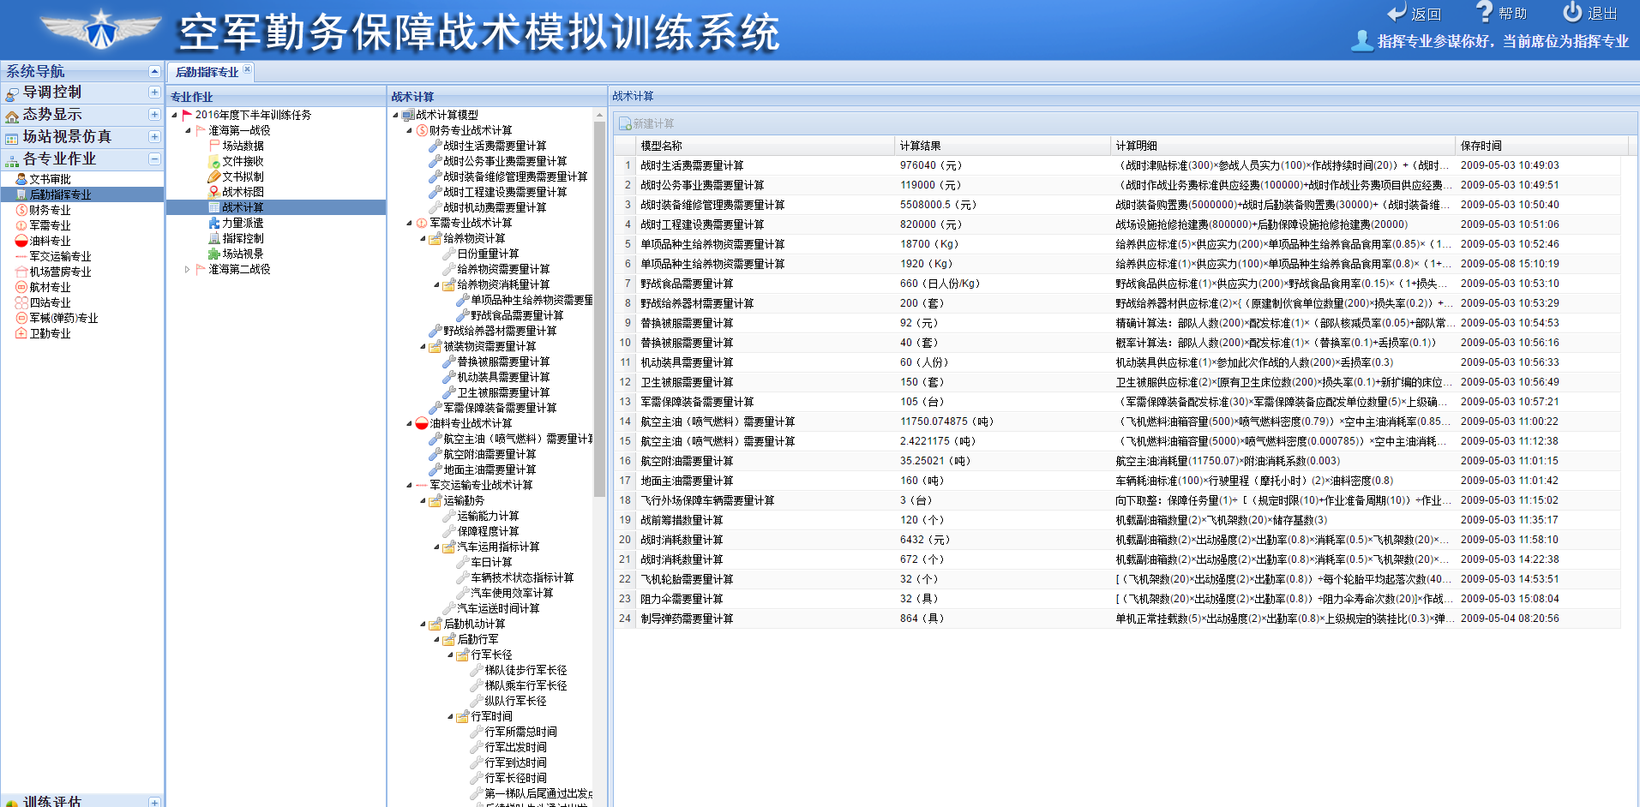Sort by 模型名称 column header
The height and width of the screenshot is (807, 1640).
click(x=765, y=146)
